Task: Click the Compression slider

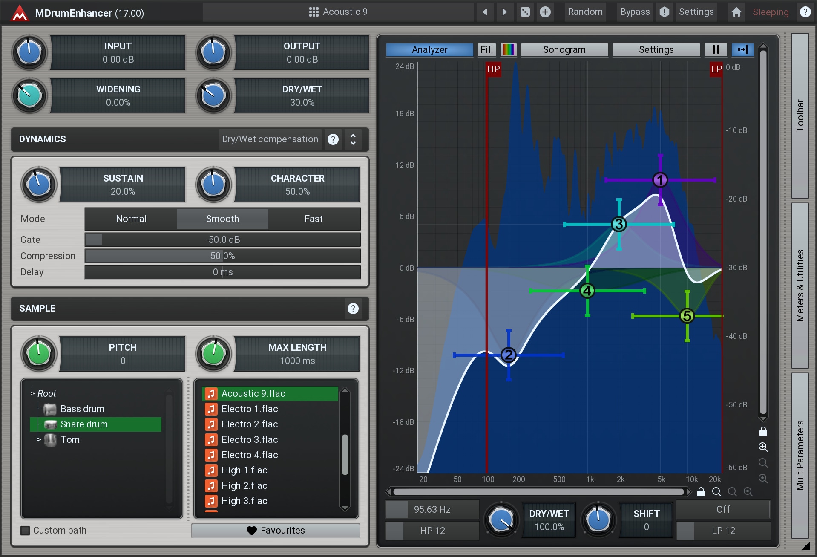Action: 222,256
